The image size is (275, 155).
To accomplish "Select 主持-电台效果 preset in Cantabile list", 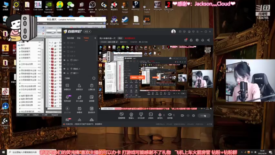I will [27, 64].
